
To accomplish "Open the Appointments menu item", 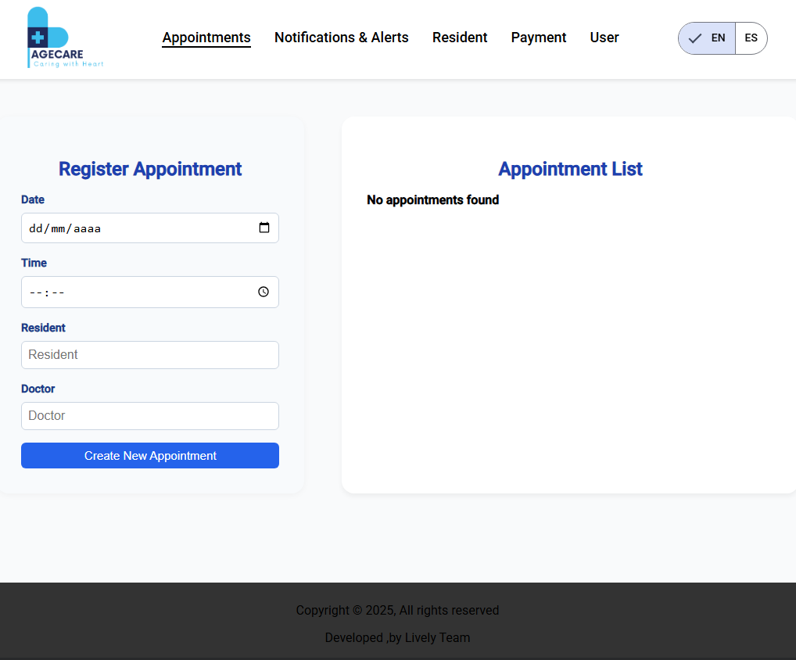I will tap(206, 38).
